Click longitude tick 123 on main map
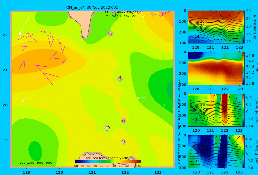Image resolution: width=258 pixels, height=175 pixels. click(x=158, y=172)
